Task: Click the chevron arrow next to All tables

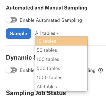Action: 58,33
